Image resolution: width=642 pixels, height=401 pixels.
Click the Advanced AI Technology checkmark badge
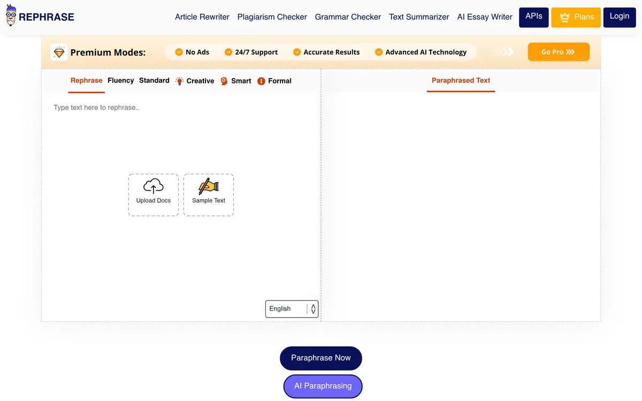379,52
